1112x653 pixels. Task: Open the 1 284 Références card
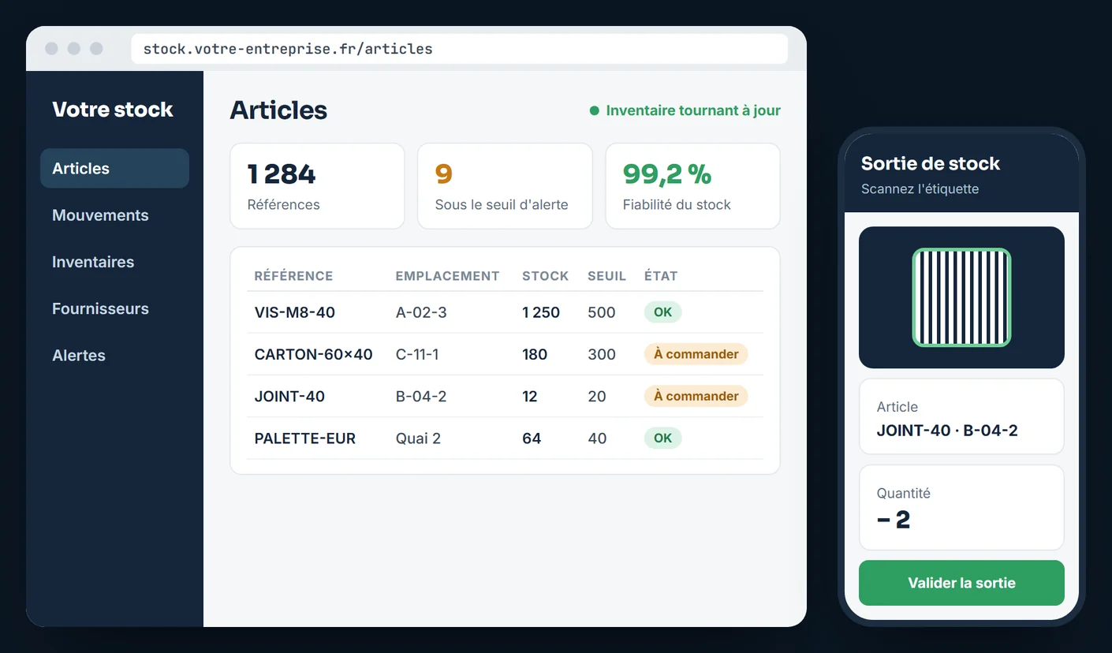tap(317, 186)
